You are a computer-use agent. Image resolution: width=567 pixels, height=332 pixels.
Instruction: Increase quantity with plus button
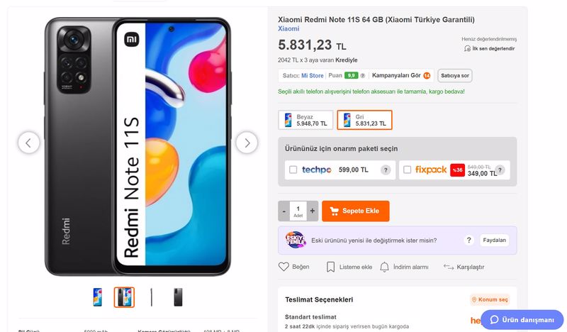tap(313, 211)
